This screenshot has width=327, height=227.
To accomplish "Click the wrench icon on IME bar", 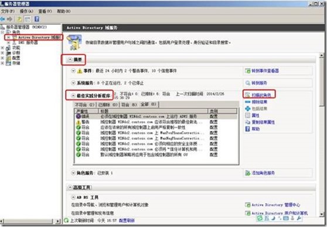I will [x=299, y=218].
